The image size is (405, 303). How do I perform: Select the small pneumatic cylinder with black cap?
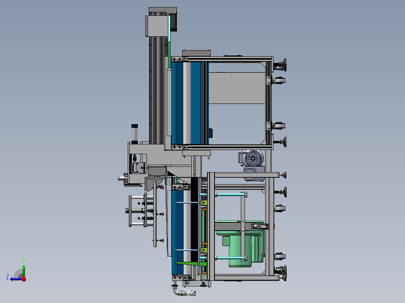pos(134,134)
